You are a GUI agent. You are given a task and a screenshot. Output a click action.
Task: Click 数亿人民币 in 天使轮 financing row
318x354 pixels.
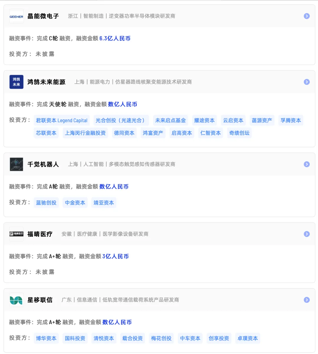click(x=122, y=104)
